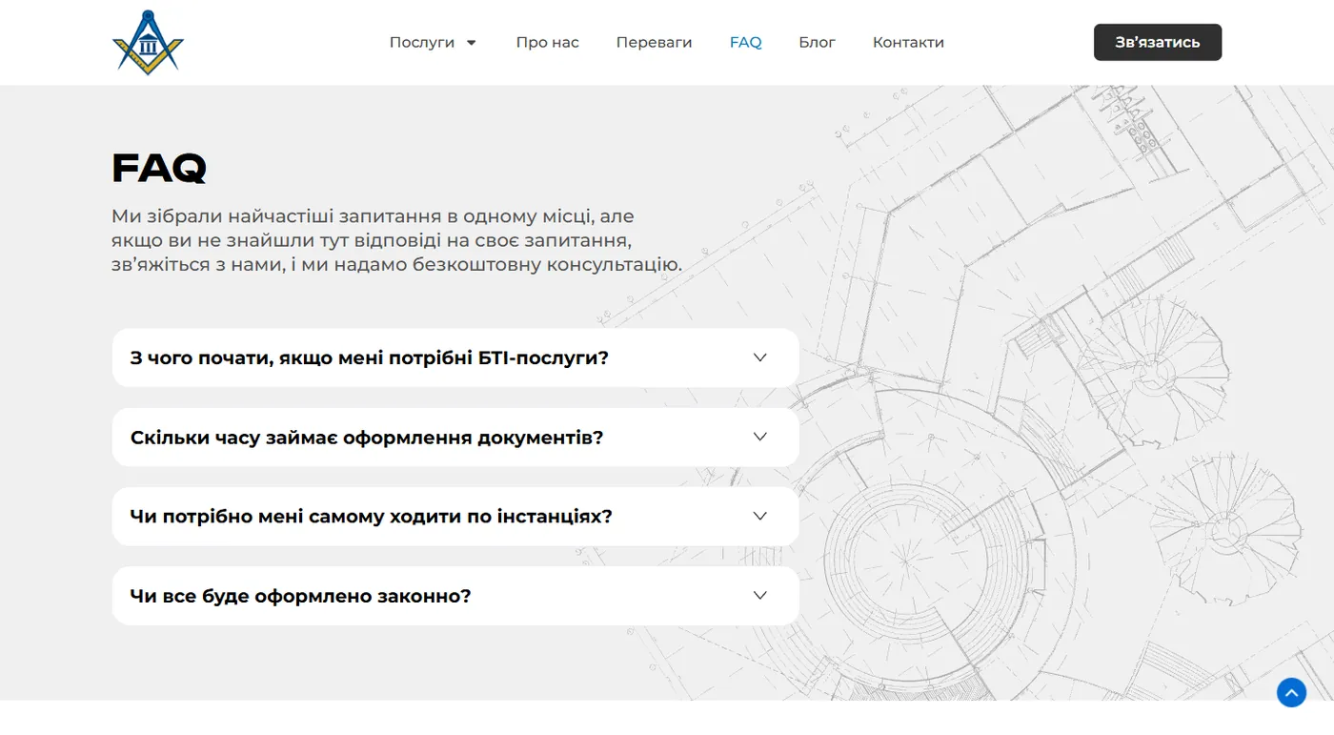Click question text 'З чого почати, якщо мені потрібні БТІ-послуги?'
The height and width of the screenshot is (735, 1334).
[x=370, y=358]
